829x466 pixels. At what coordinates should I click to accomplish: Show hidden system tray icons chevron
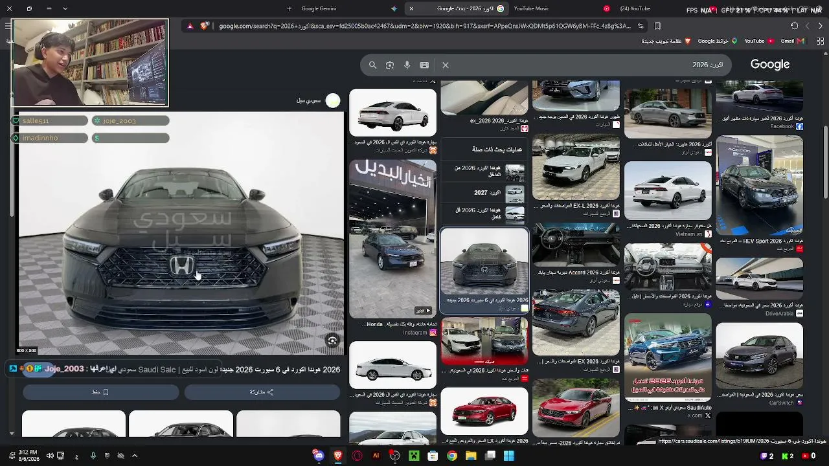[x=135, y=456]
